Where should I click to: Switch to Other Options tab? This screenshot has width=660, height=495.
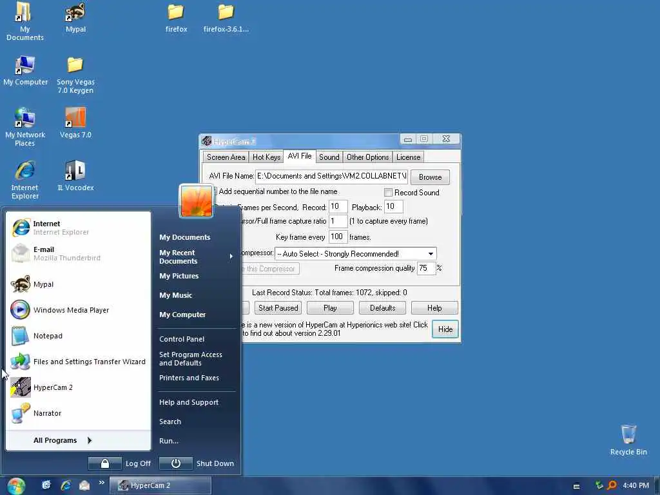point(367,157)
